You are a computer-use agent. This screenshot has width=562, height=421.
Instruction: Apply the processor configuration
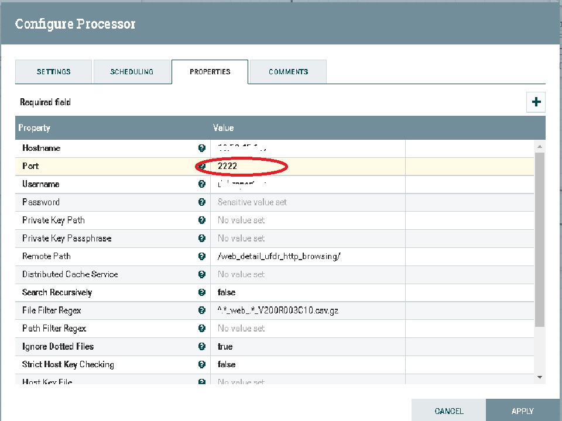522,411
